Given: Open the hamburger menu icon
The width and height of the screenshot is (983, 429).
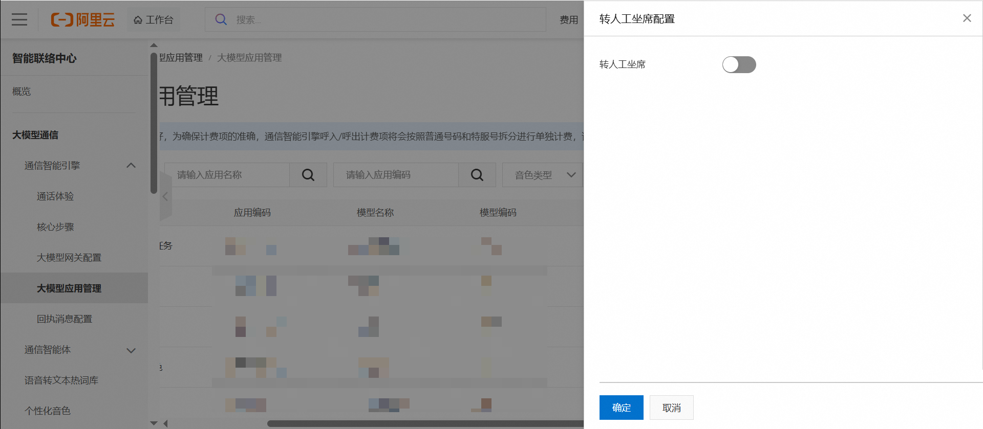Looking at the screenshot, I should (19, 19).
